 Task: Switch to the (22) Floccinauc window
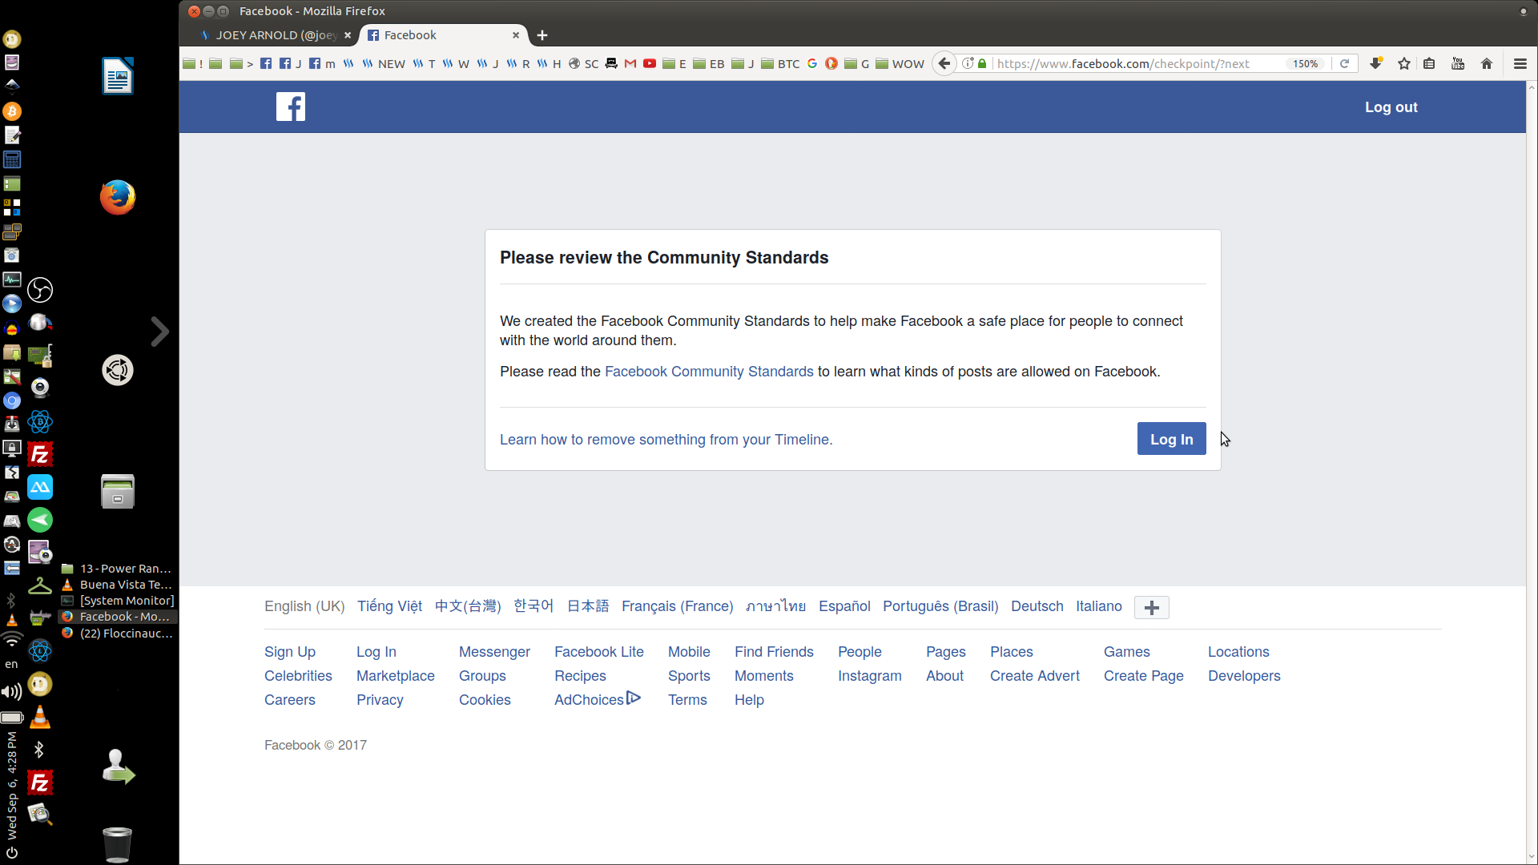(118, 634)
